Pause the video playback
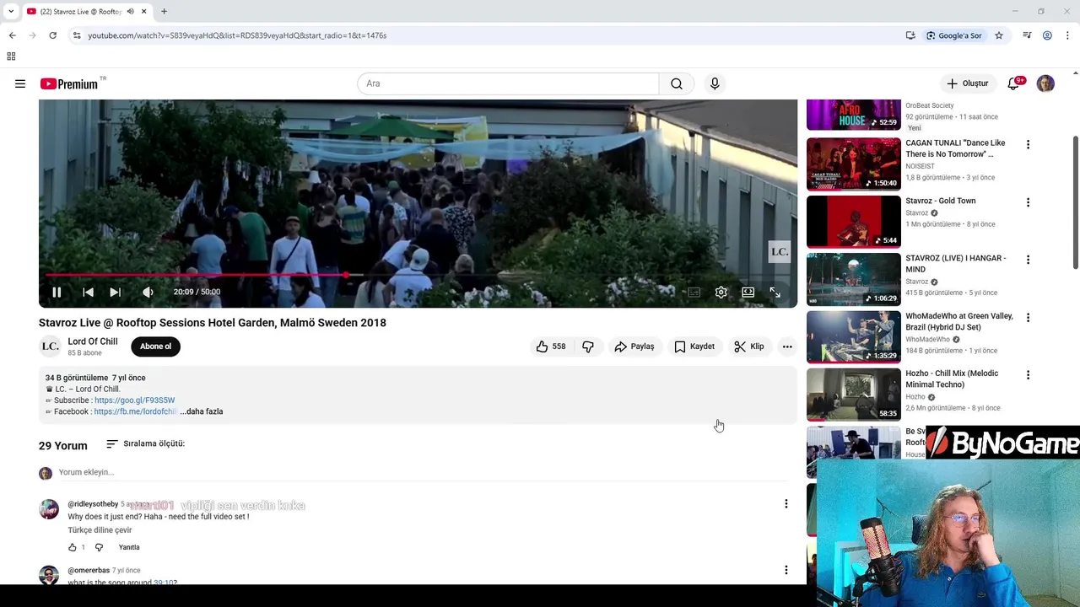Viewport: 1080px width, 607px height. coord(57,292)
